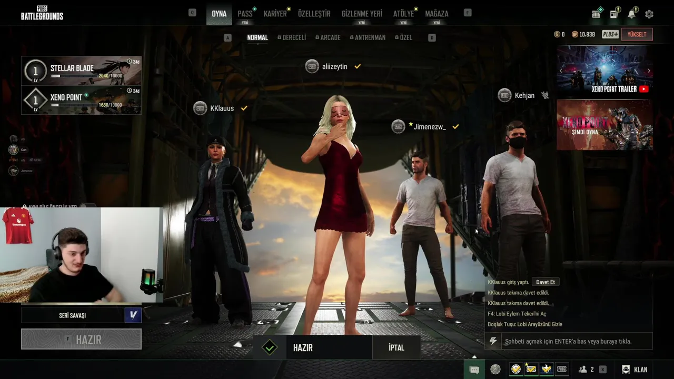Open the ÖZELLEŞTİR tab
This screenshot has height=379, width=674.
coord(314,14)
